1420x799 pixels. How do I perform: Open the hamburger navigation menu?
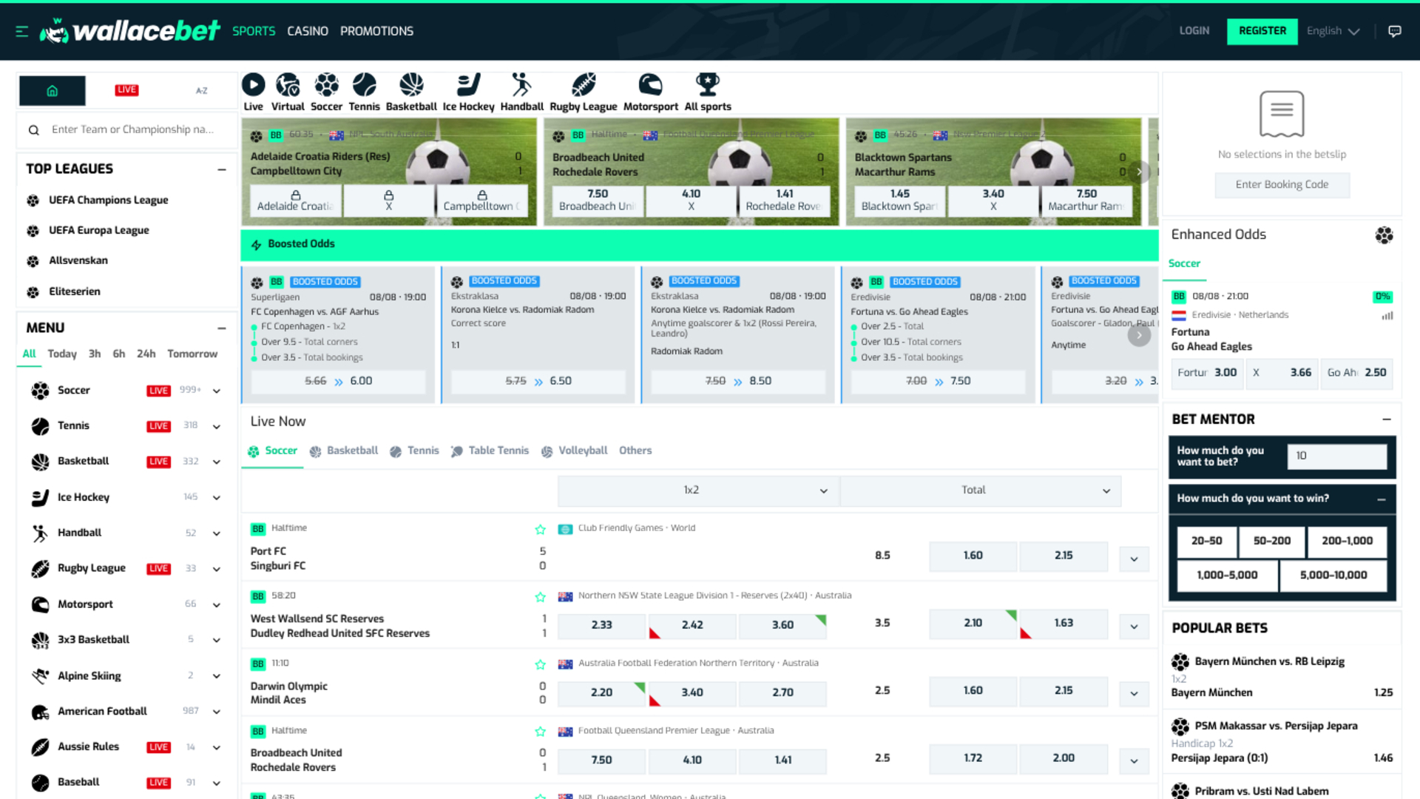[21, 31]
